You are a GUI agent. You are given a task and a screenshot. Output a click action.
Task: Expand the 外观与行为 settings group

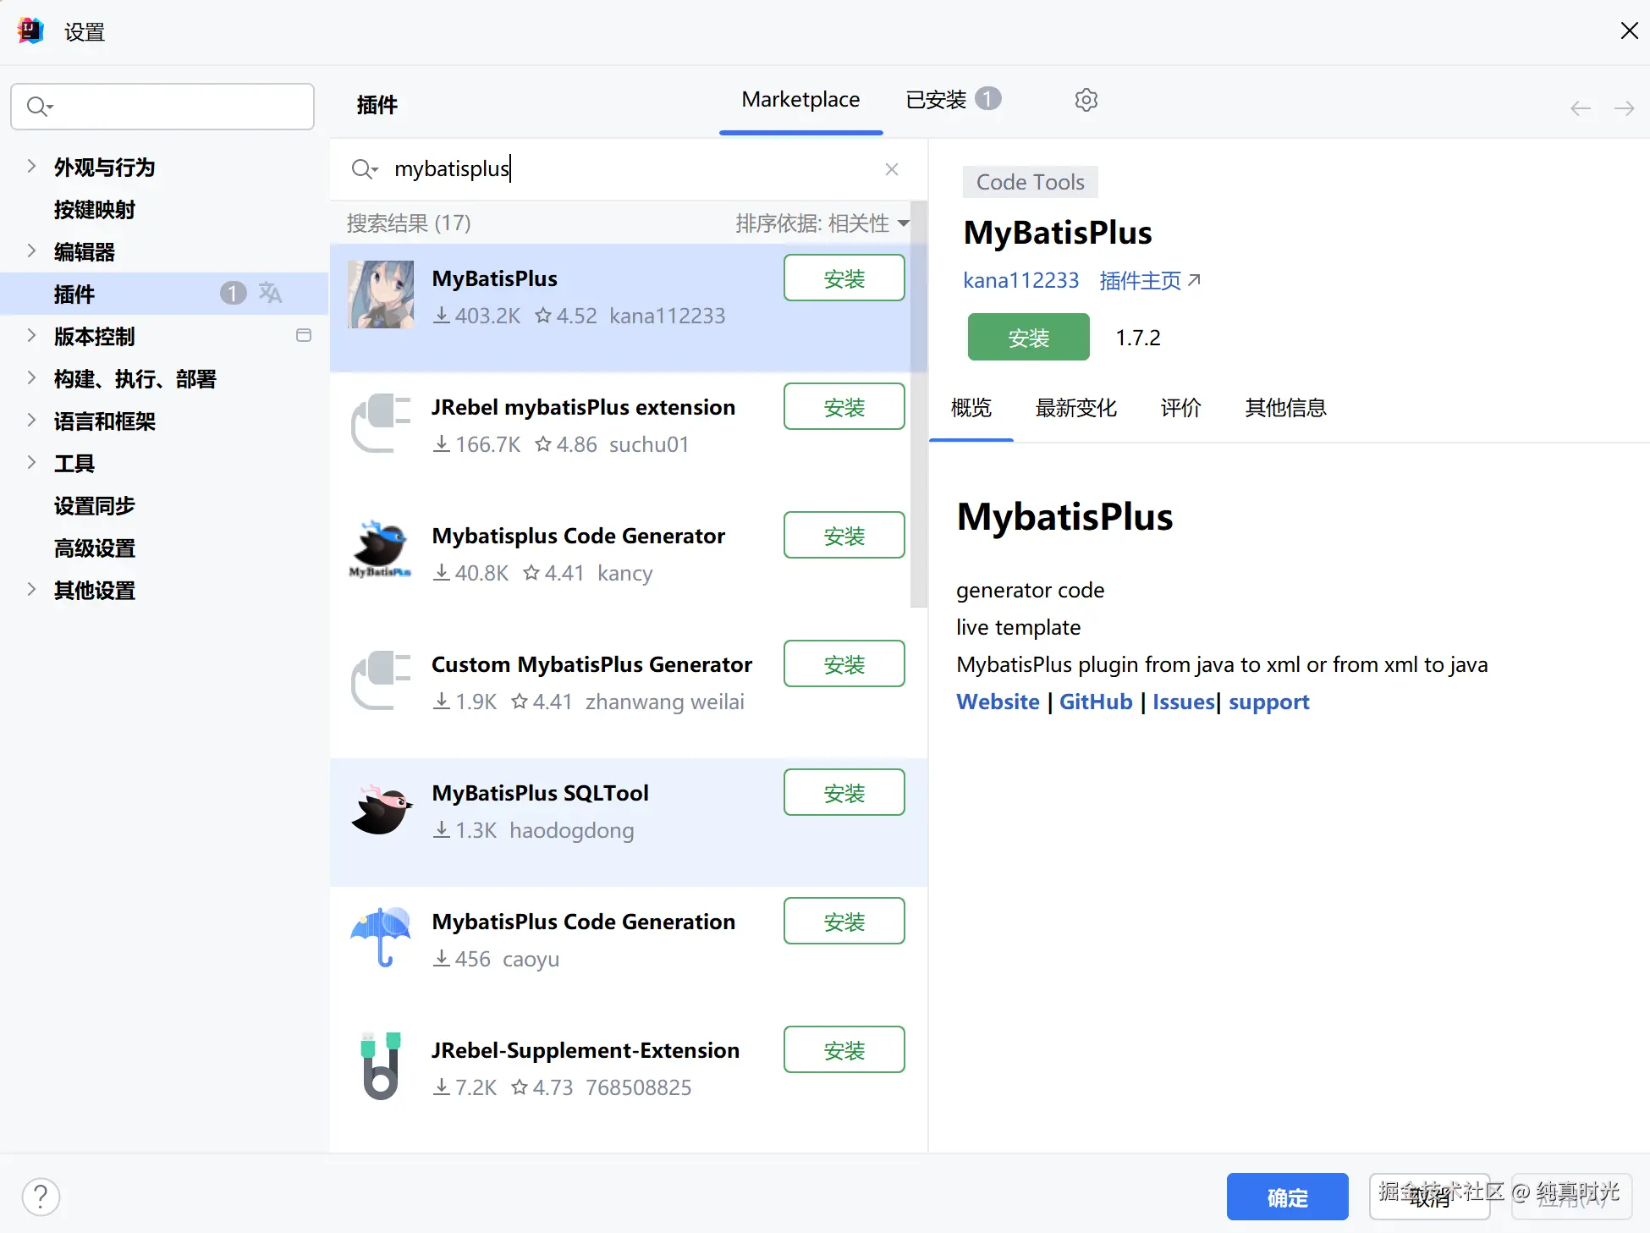[31, 166]
